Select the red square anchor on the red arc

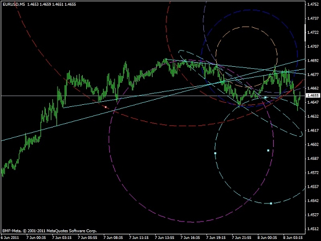coord(106,107)
